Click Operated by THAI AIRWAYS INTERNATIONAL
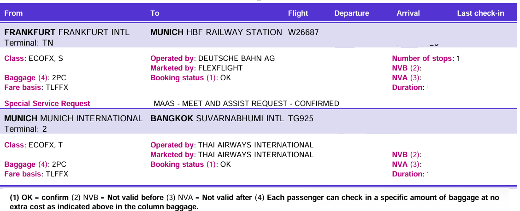 [x=231, y=145]
